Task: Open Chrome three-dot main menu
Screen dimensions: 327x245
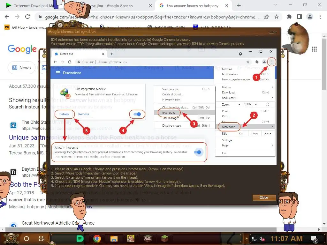Action: pos(320,17)
